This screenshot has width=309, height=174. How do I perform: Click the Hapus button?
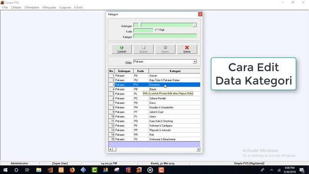(165, 49)
